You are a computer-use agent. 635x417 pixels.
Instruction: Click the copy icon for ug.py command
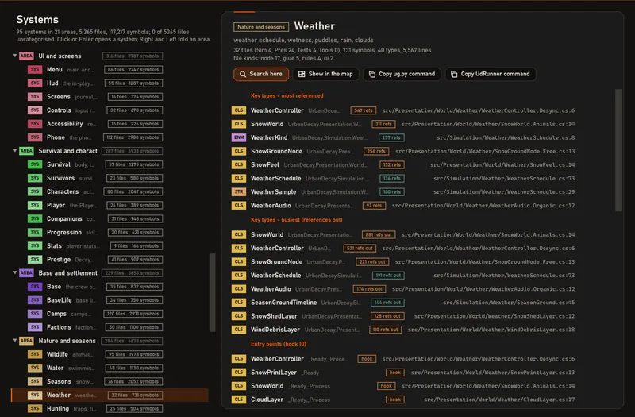[371, 74]
